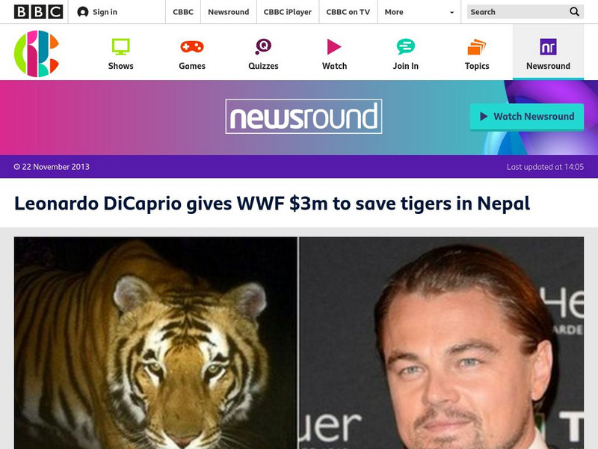The height and width of the screenshot is (449, 598).
Task: Open CBBC on TV menu item
Action: [348, 12]
